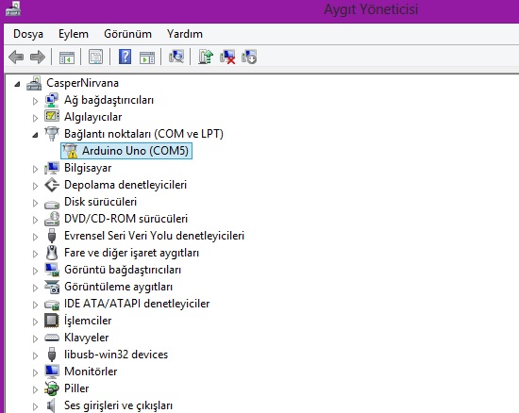Click the Uninstall device red X icon

[227, 57]
